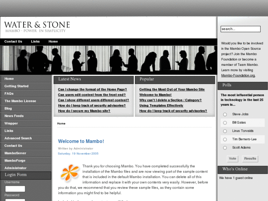Select the Bill Gates poll option

tap(225, 123)
